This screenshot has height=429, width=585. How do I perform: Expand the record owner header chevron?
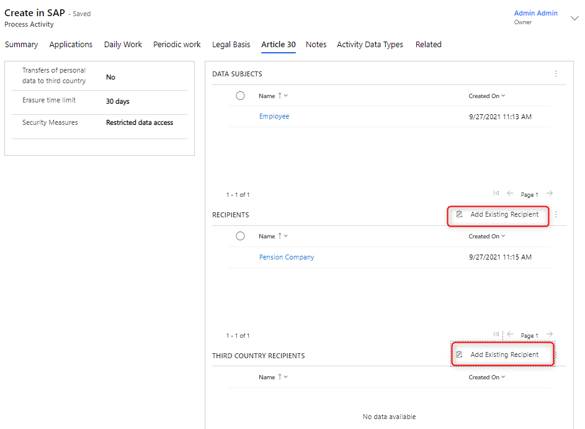tap(574, 18)
